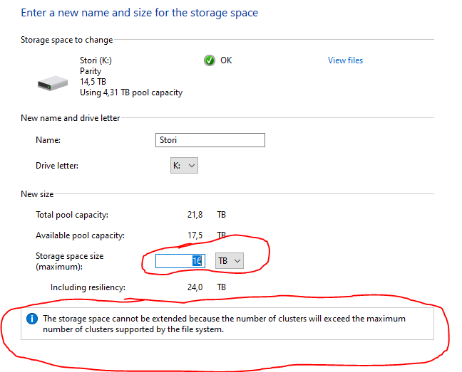Click the Parity resiliency type label

click(91, 71)
